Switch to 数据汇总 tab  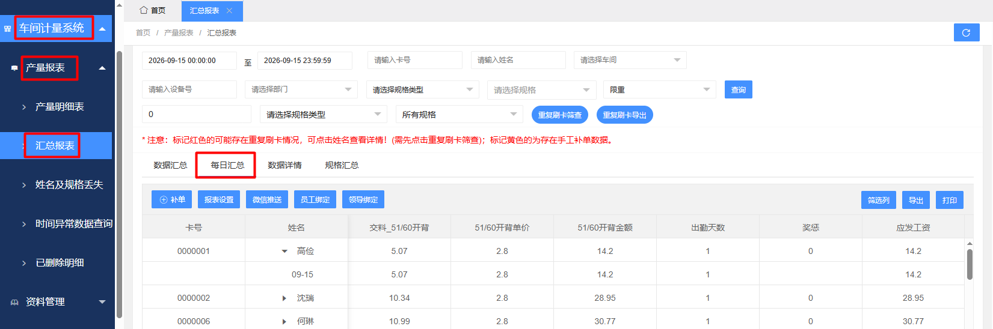click(170, 165)
